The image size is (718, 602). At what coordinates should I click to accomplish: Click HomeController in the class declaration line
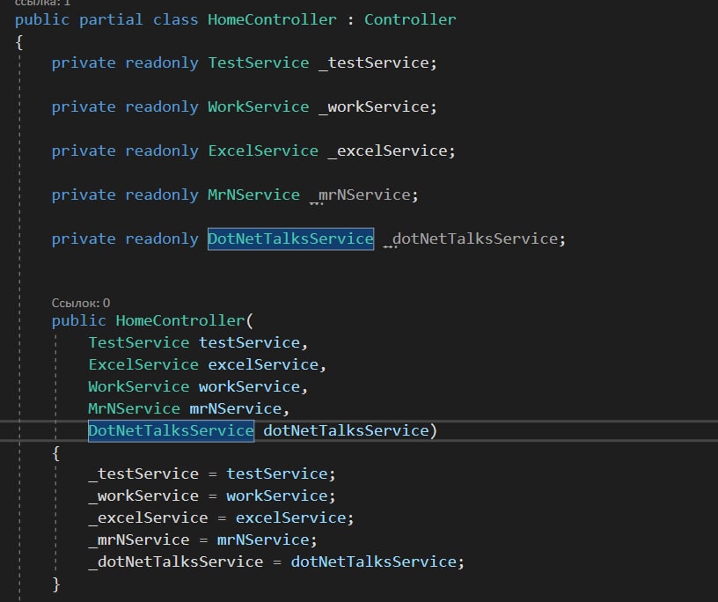(272, 19)
